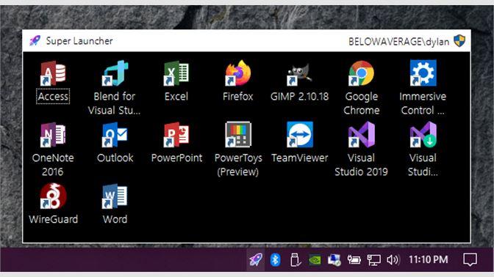Open the Bluetooth tray icon

276,259
